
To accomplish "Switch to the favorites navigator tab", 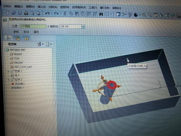I will 26,39.
